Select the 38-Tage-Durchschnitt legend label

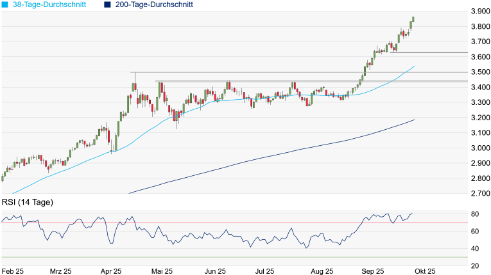(49, 4)
